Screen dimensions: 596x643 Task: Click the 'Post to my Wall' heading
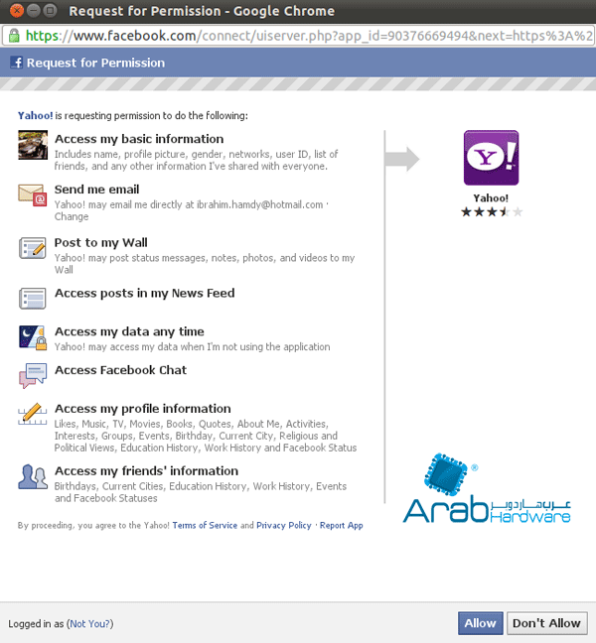pos(101,243)
